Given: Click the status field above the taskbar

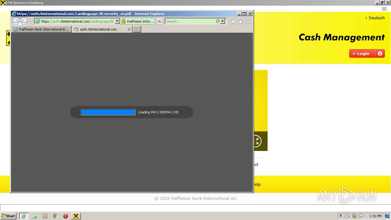Looking at the screenshot, I should pyautogui.click(x=195, y=208).
